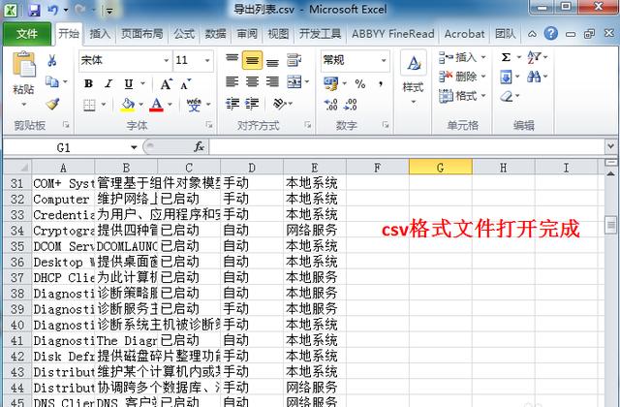Click the percent style icon
620x407 pixels.
click(x=360, y=84)
